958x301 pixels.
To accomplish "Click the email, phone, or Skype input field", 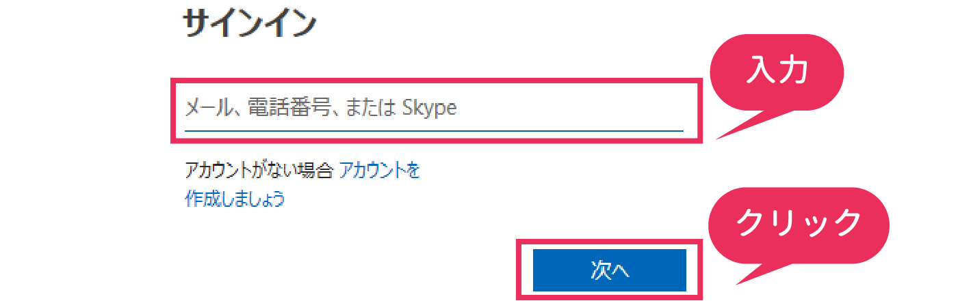I will (x=434, y=109).
